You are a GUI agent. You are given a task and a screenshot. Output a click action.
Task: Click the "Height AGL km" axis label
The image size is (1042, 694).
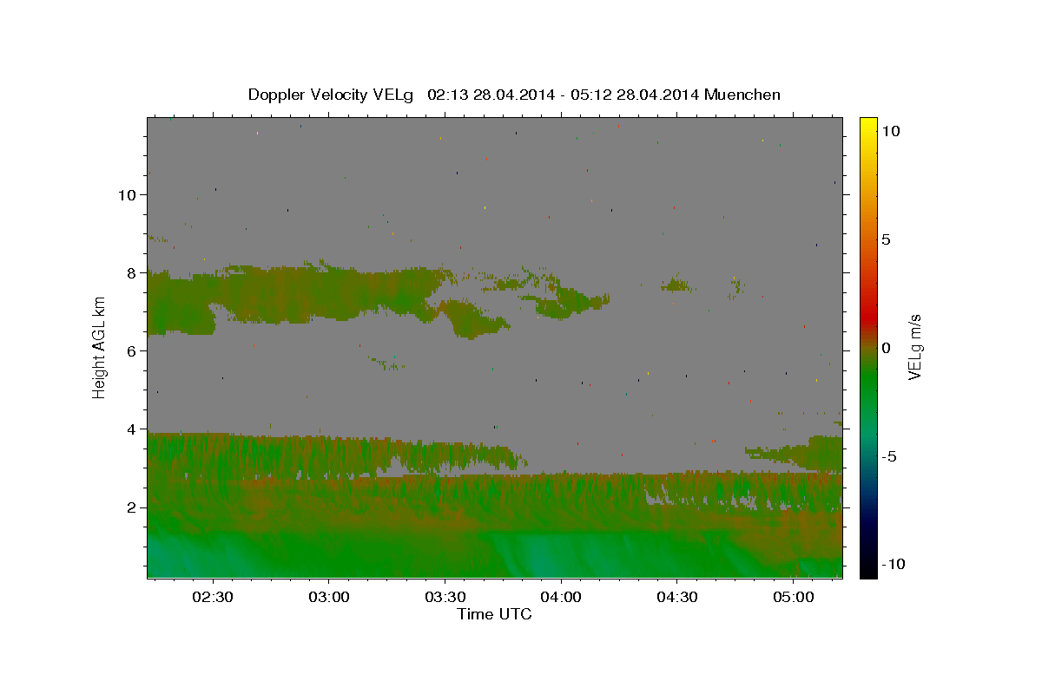coord(100,347)
